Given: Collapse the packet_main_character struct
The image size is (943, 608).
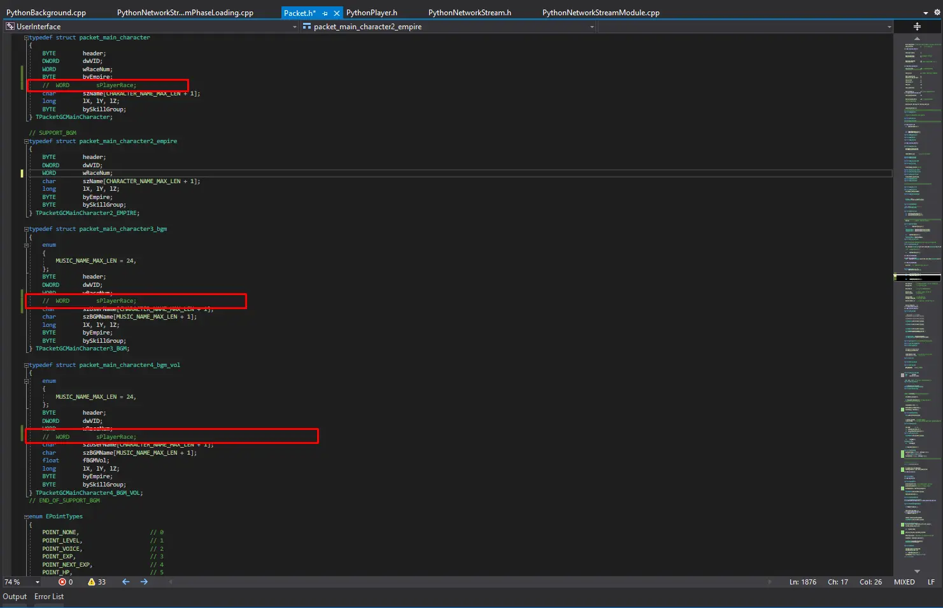Looking at the screenshot, I should pyautogui.click(x=26, y=38).
